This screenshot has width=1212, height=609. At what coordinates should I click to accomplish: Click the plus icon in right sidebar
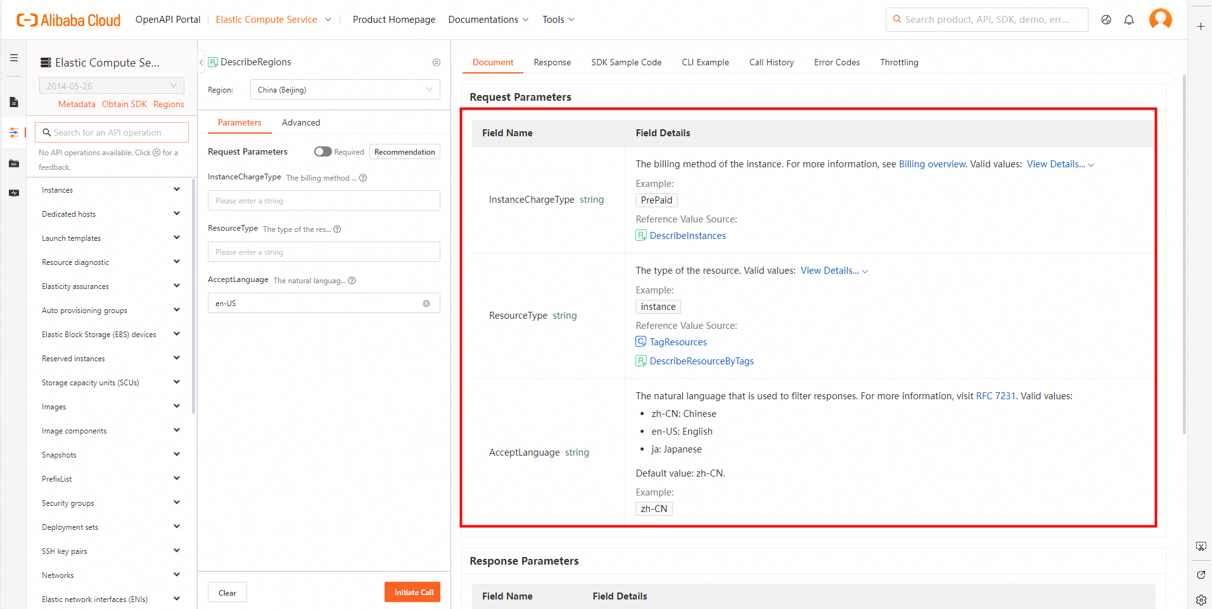click(x=1201, y=26)
